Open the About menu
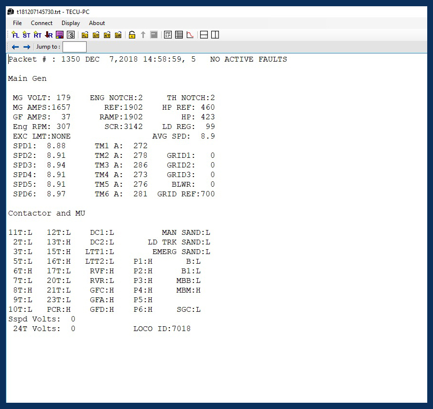Screen dimensions: 433x409 click(x=97, y=23)
